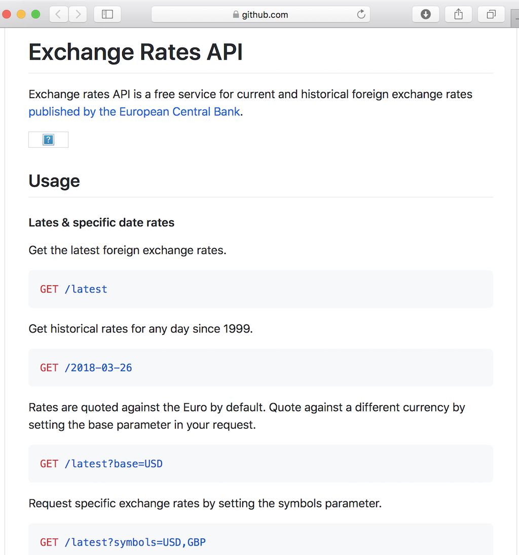Click the Usage section heading
This screenshot has width=519, height=555.
(54, 181)
